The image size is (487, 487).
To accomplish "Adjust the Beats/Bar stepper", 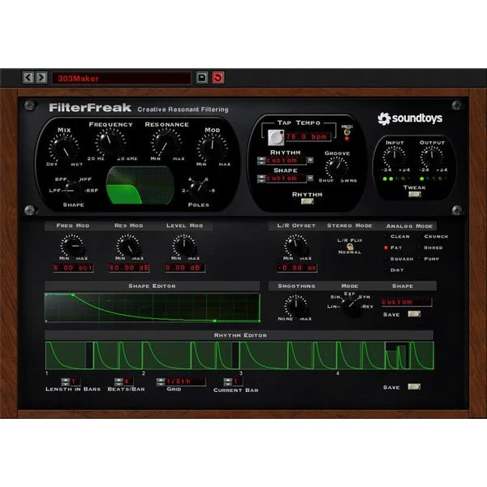I will click(x=119, y=381).
